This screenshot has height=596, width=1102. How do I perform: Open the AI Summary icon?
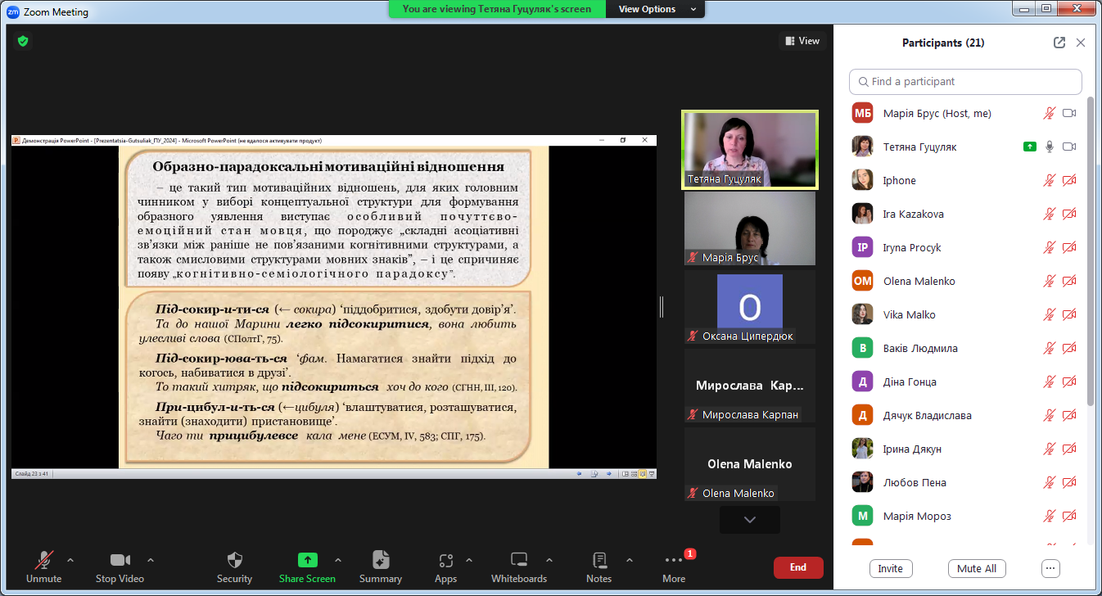(x=380, y=560)
